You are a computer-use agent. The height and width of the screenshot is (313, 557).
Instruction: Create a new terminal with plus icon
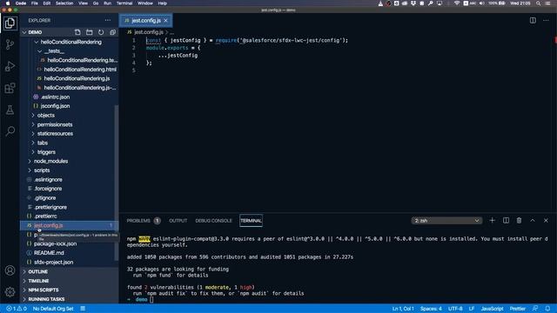[x=492, y=220]
